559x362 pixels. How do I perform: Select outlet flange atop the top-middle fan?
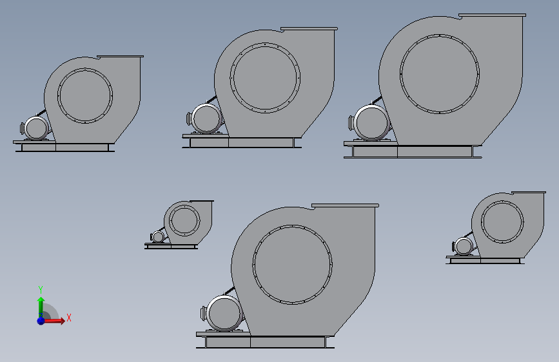309,28
